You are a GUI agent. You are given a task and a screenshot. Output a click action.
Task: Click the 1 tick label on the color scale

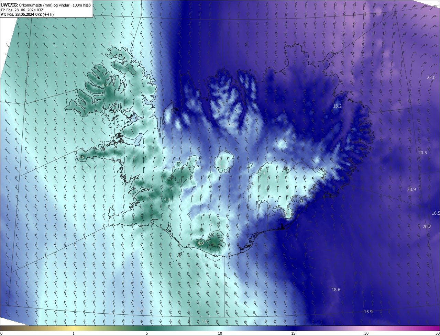coord(74,333)
